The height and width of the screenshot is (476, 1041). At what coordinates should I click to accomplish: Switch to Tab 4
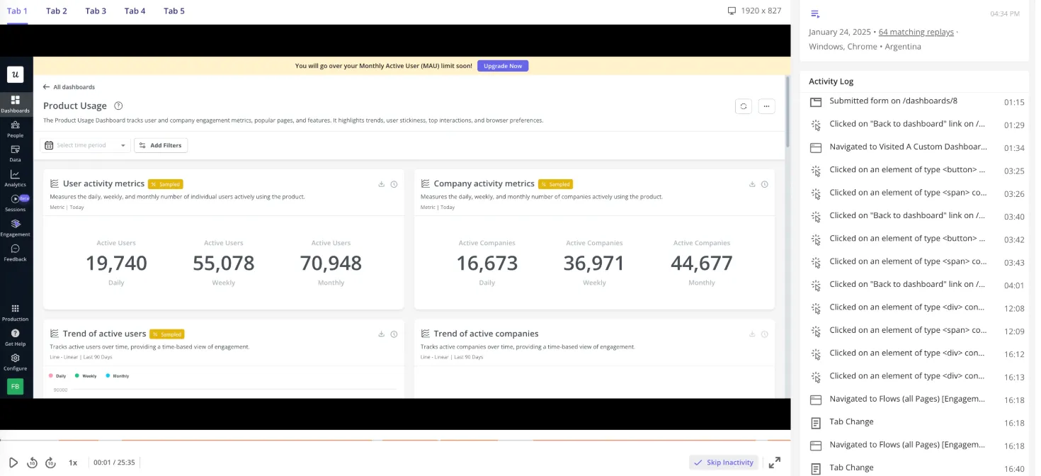click(x=135, y=11)
